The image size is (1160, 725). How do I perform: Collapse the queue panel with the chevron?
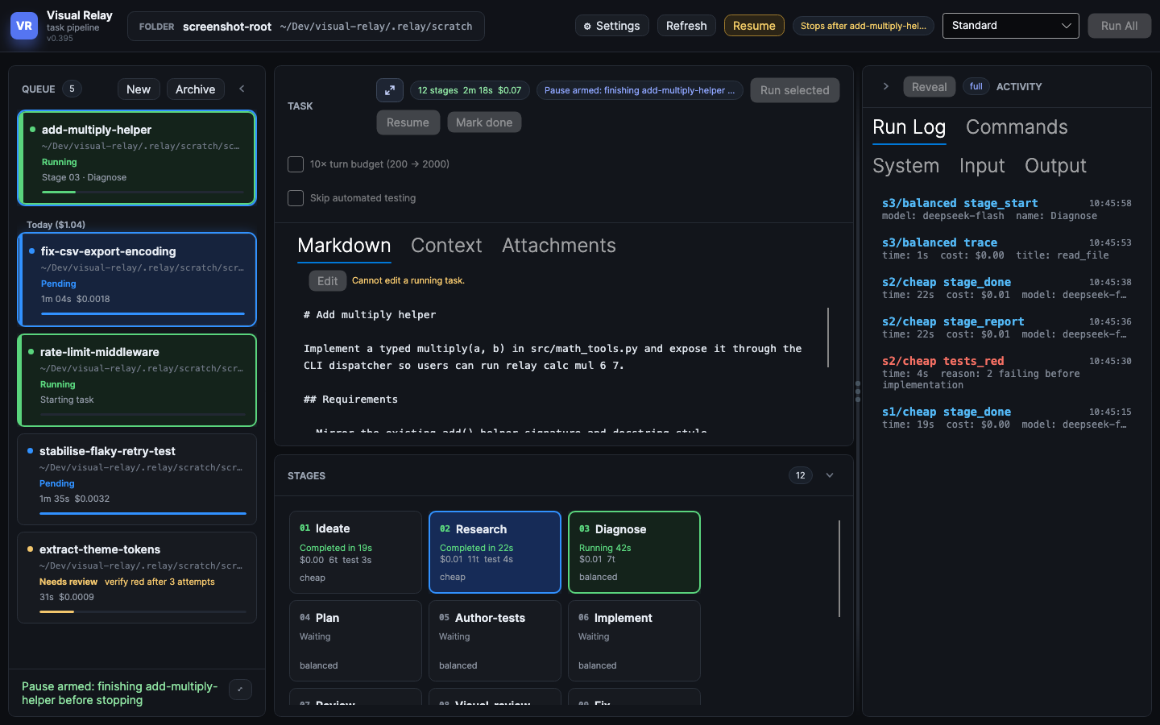[x=242, y=89]
